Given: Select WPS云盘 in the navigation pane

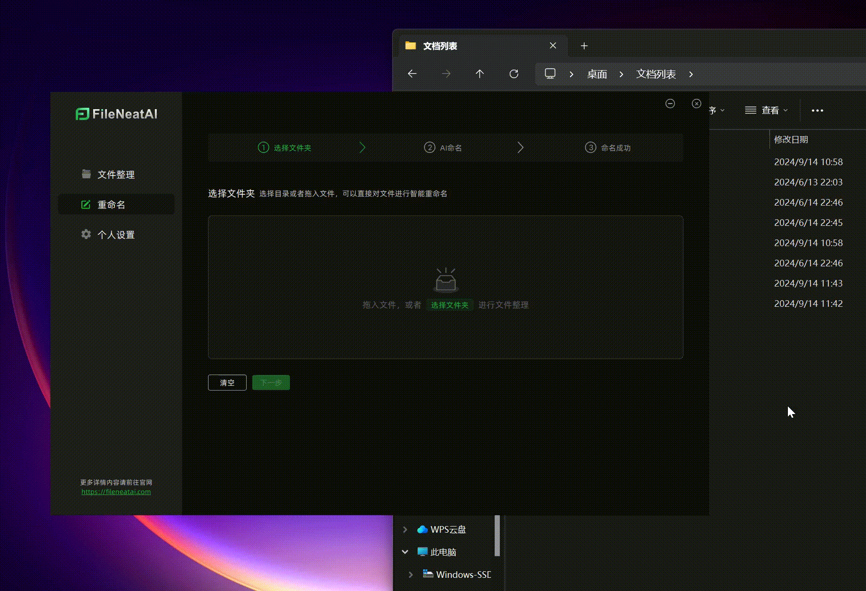Looking at the screenshot, I should (x=448, y=529).
